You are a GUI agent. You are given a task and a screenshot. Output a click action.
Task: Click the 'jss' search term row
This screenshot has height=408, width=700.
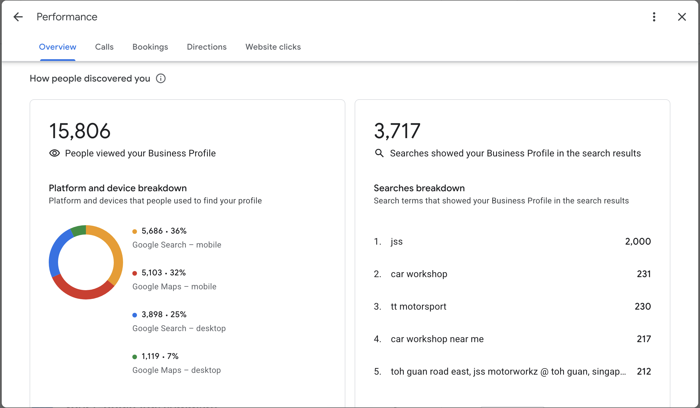tap(512, 241)
